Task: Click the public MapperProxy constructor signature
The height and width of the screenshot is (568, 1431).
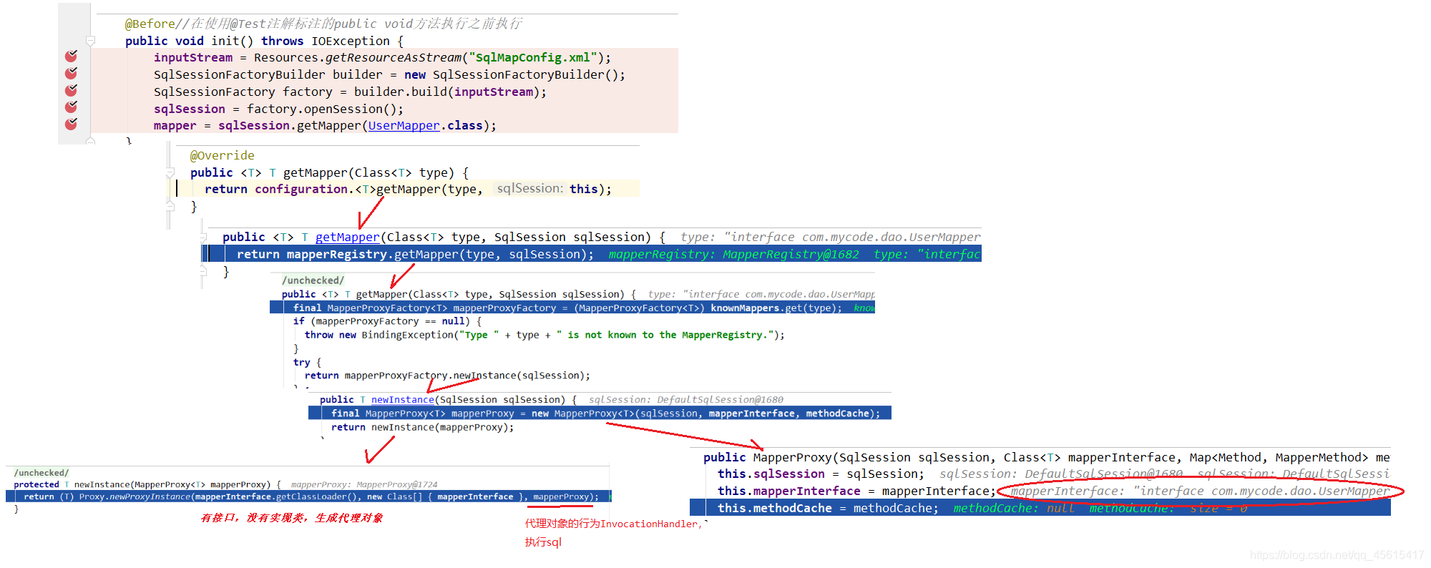Action: pos(1046,457)
